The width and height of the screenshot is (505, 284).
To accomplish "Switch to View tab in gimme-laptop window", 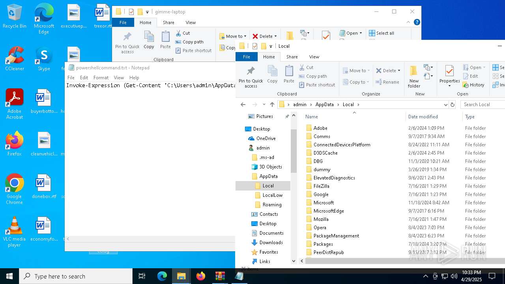I will (x=191, y=22).
